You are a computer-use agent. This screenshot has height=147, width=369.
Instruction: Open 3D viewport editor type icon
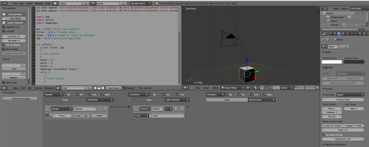click(186, 87)
